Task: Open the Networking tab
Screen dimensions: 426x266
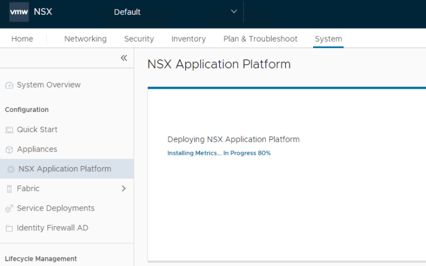Action: (x=86, y=39)
